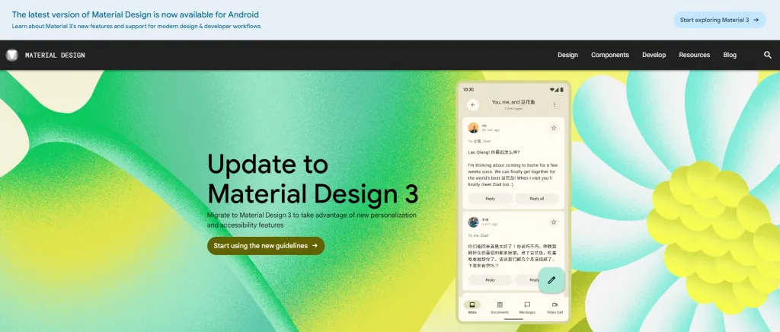Click the 'Update to Material Design 3' heading
The image size is (780, 332).
coord(312,178)
